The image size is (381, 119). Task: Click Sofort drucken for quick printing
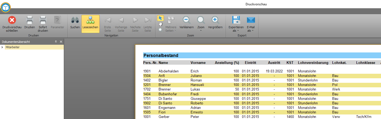point(43,24)
